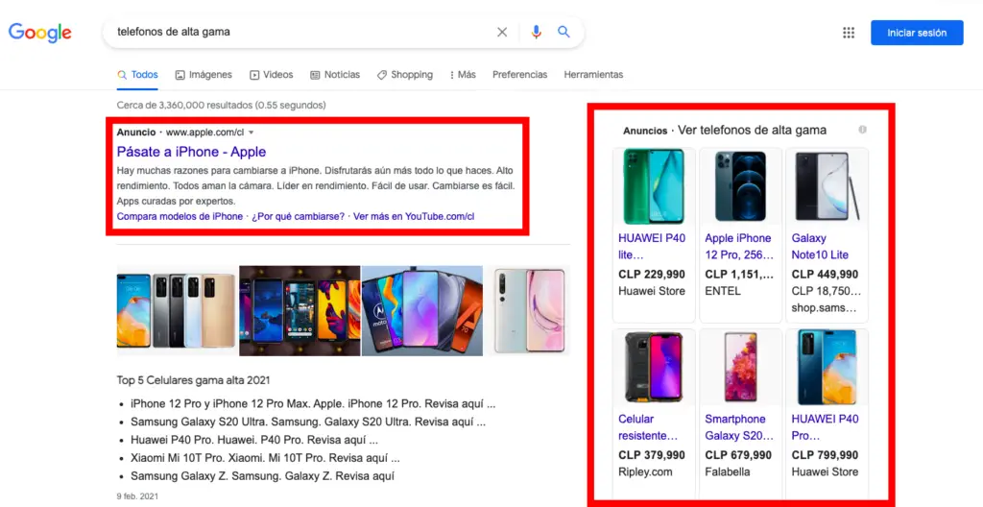Switch to the Shopping tab
Image resolution: width=983 pixels, height=507 pixels.
click(x=405, y=75)
